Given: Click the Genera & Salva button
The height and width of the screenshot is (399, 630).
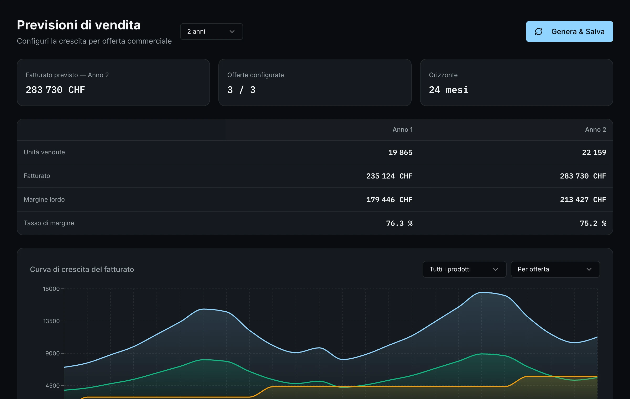Looking at the screenshot, I should (569, 31).
